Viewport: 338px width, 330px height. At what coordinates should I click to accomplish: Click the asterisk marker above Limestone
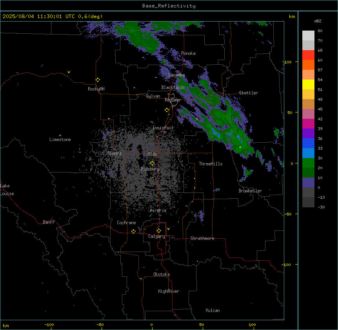(x=60, y=136)
